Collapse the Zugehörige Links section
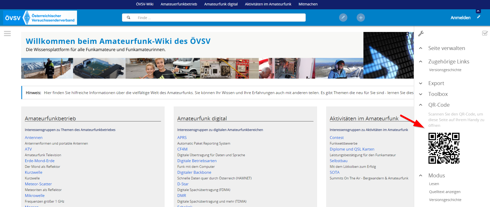This screenshot has width=490, height=207. (x=449, y=62)
